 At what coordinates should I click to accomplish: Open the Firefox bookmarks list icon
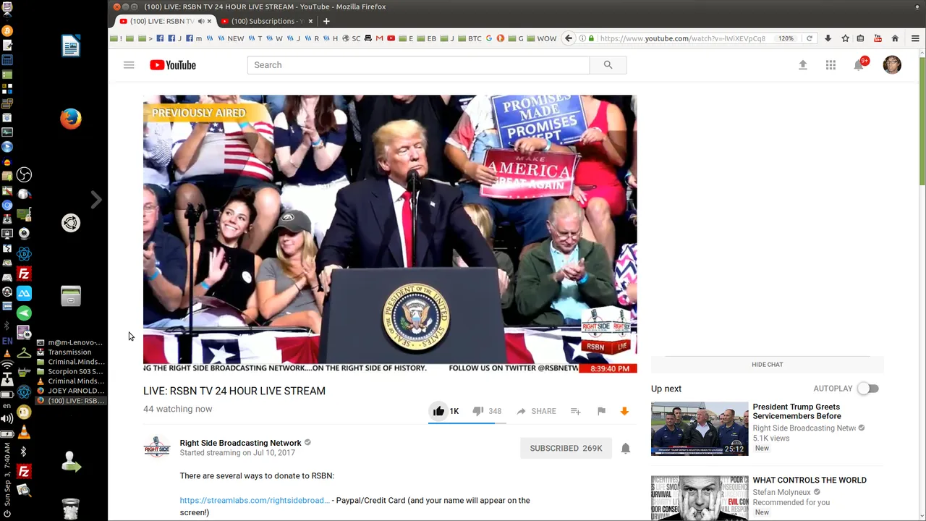[x=861, y=38]
